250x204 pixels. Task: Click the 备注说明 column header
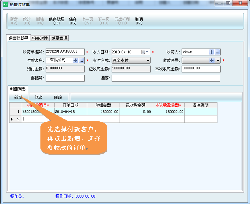coord(201,105)
